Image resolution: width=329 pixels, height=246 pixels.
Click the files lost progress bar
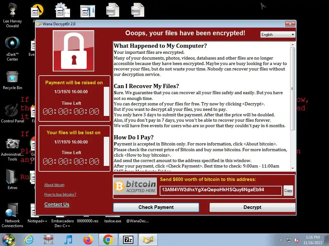click(x=106, y=151)
